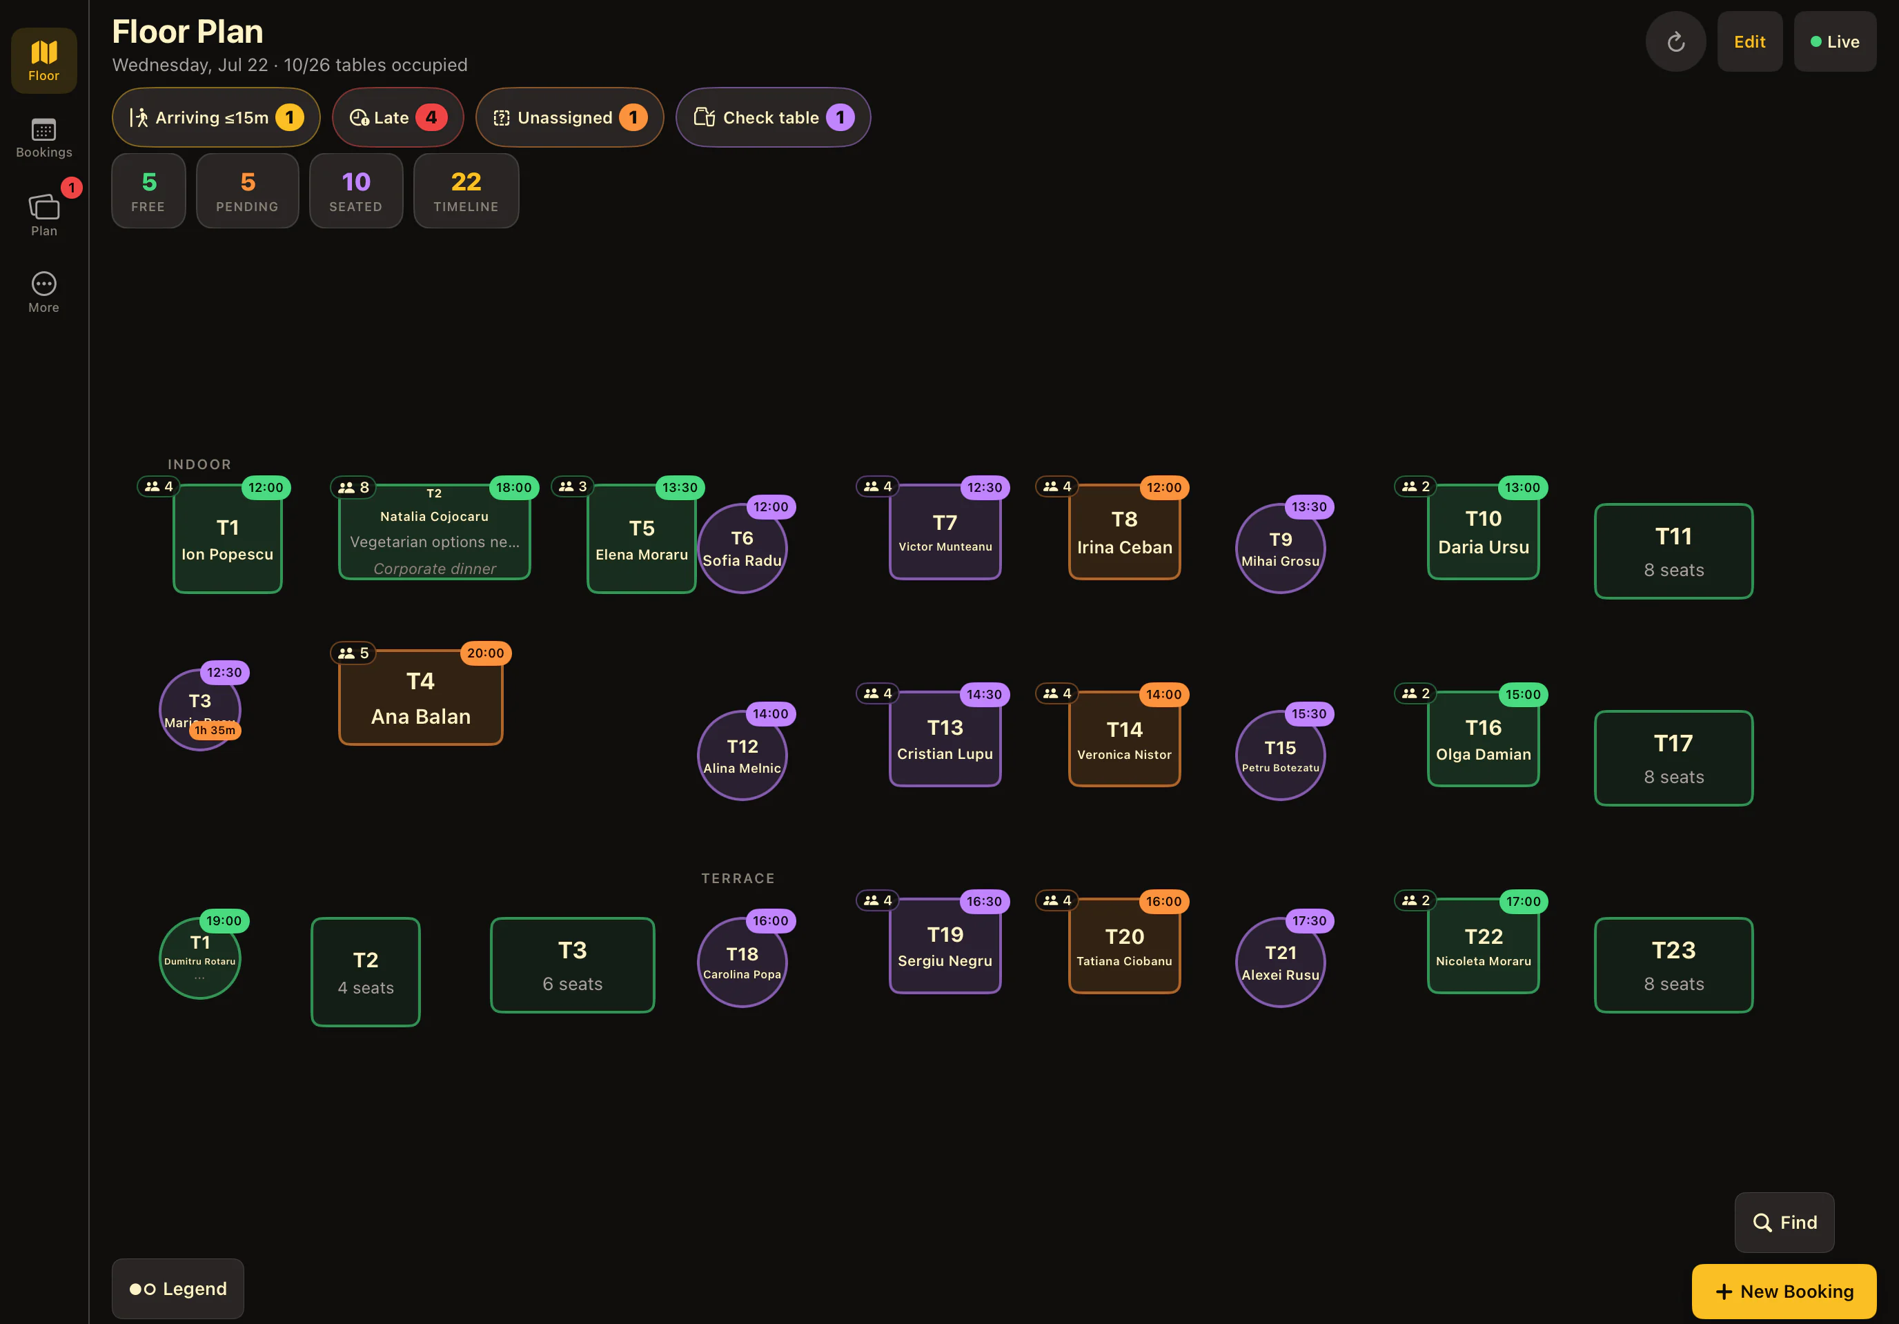Click the 13:30 time badge on T9
This screenshot has width=1899, height=1324.
click(1309, 507)
